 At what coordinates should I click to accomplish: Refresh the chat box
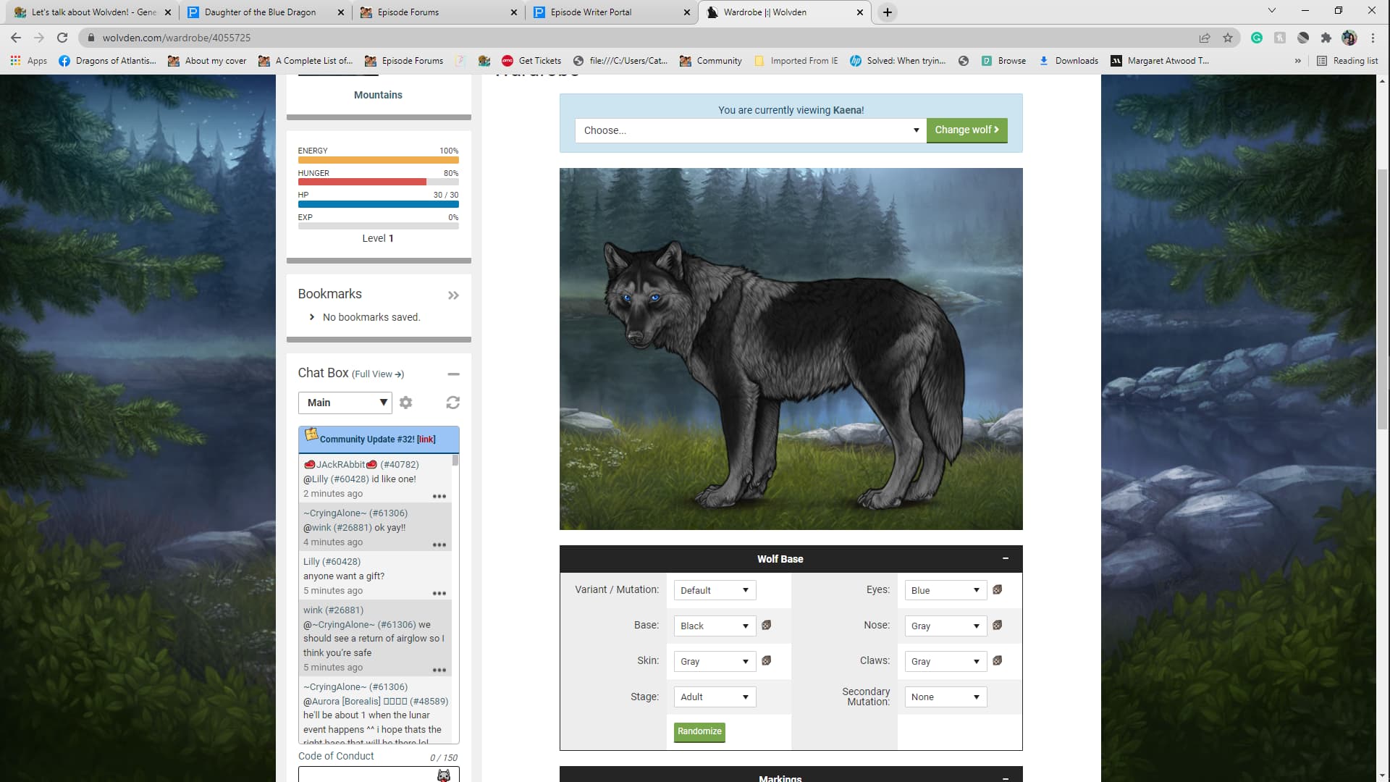[453, 403]
